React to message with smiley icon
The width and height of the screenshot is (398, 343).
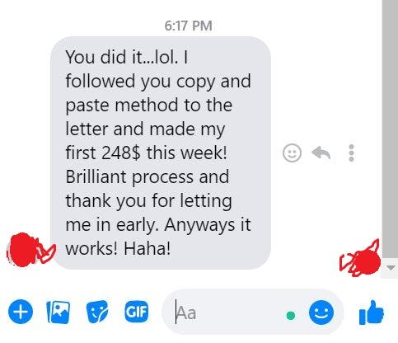tap(292, 153)
